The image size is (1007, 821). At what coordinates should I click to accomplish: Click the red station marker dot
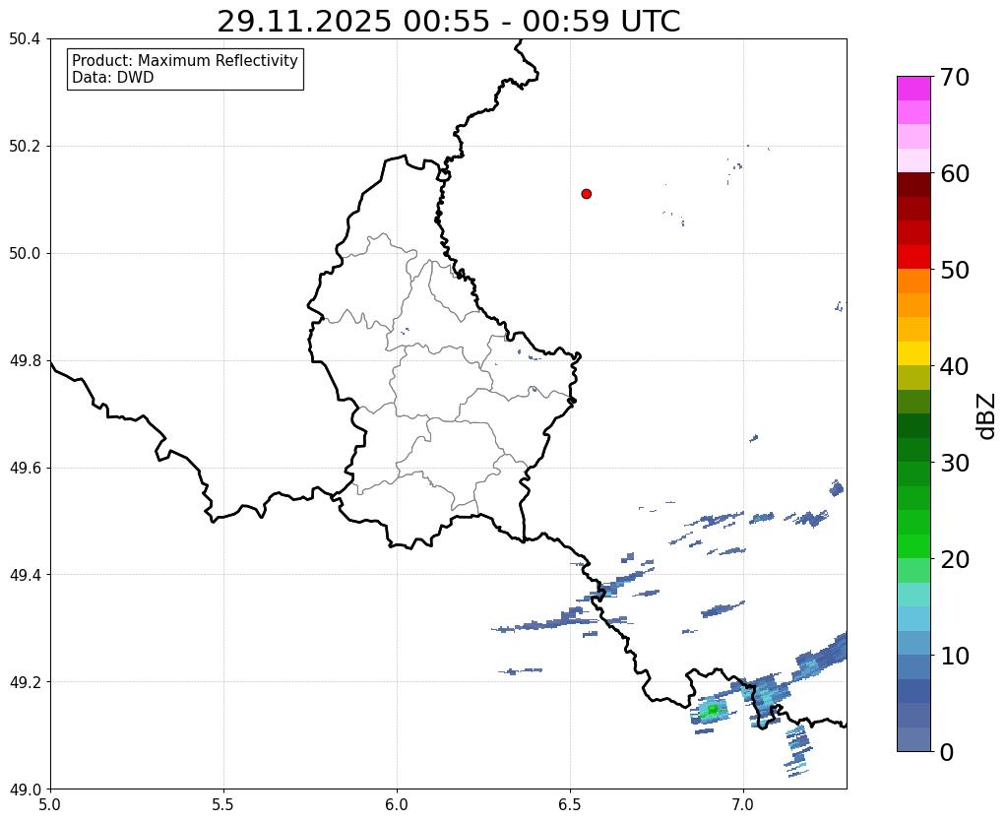(586, 193)
